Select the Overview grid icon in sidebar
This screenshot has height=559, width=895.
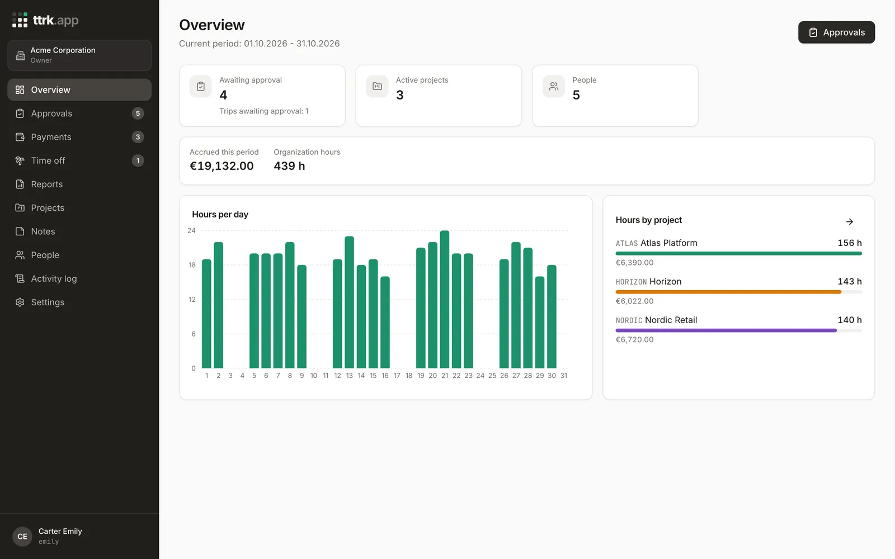click(x=20, y=90)
